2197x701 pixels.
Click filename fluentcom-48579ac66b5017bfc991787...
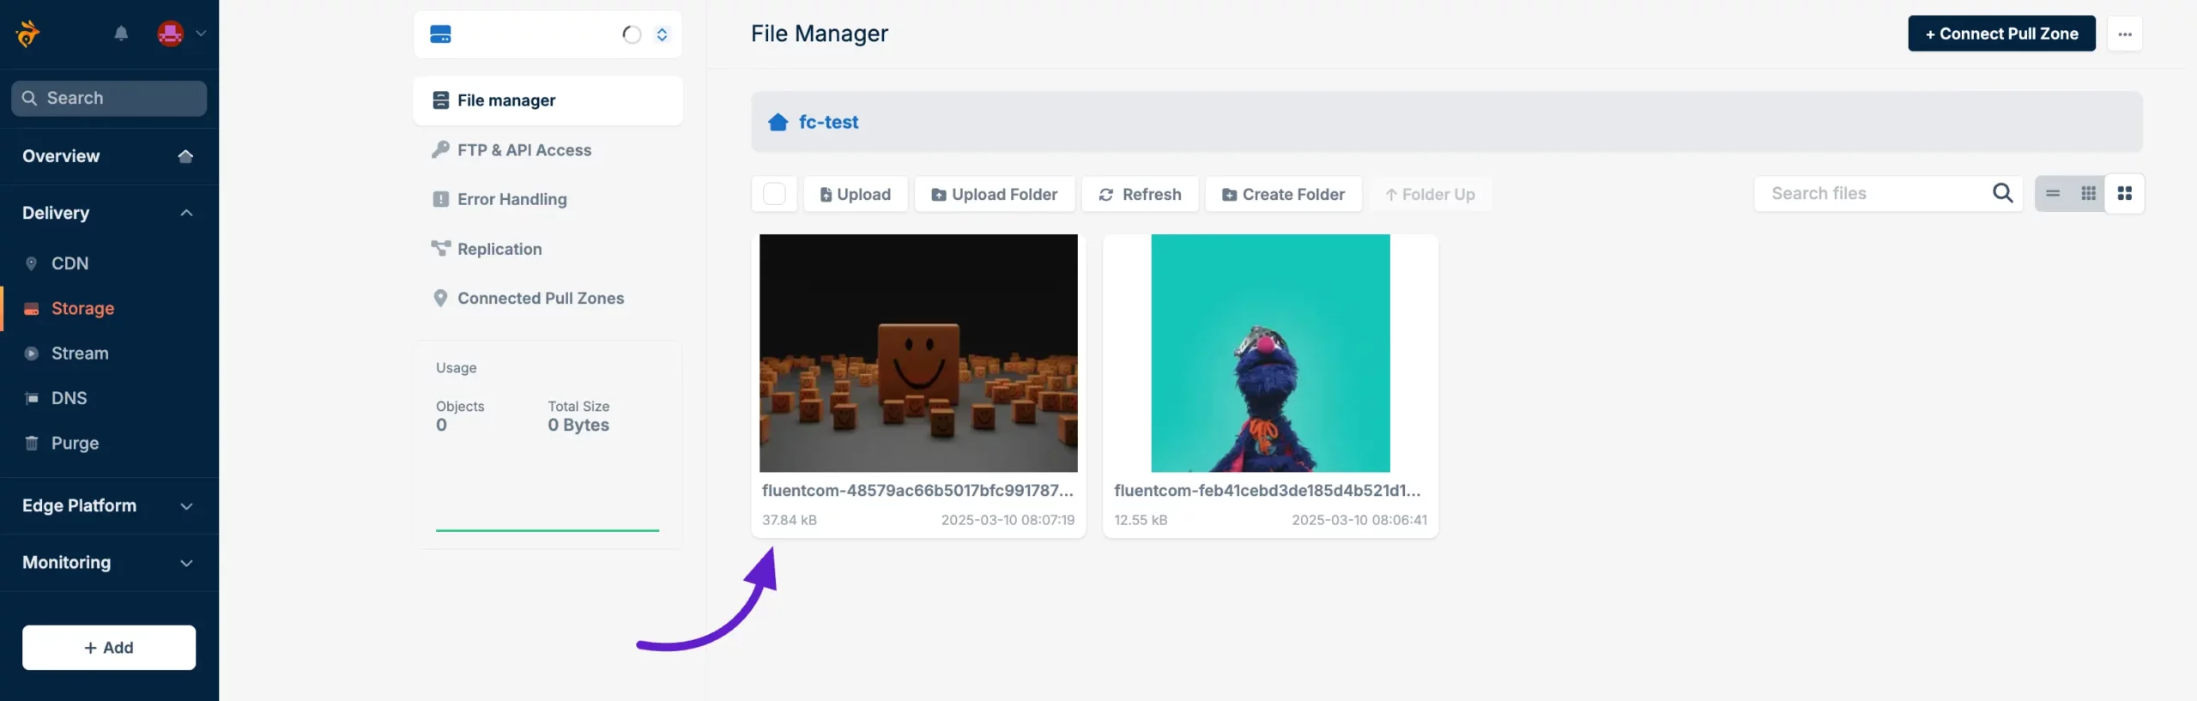pyautogui.click(x=917, y=490)
